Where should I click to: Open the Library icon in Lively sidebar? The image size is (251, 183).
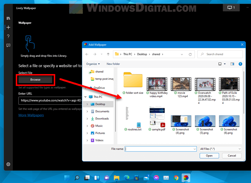(8, 18)
